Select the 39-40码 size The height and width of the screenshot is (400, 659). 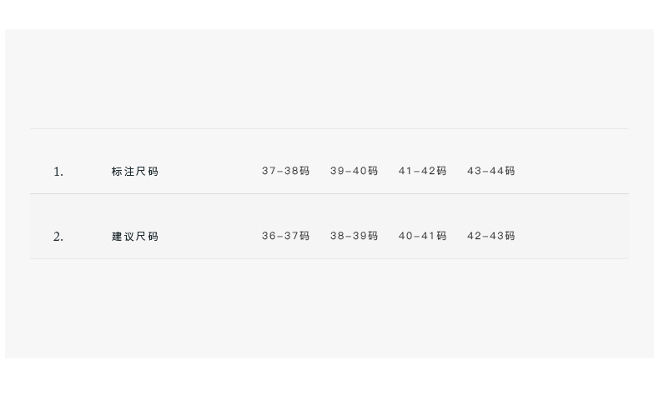point(354,171)
